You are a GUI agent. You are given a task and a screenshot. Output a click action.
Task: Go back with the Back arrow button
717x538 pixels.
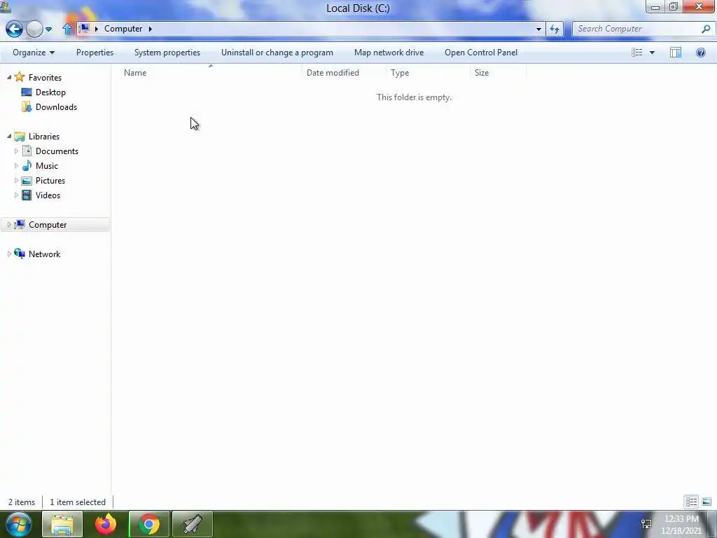(14, 29)
